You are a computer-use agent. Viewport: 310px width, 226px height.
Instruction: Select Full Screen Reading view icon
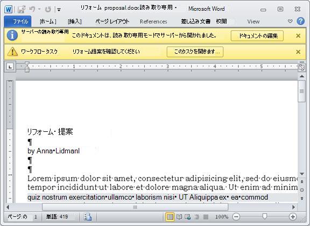tap(179, 217)
